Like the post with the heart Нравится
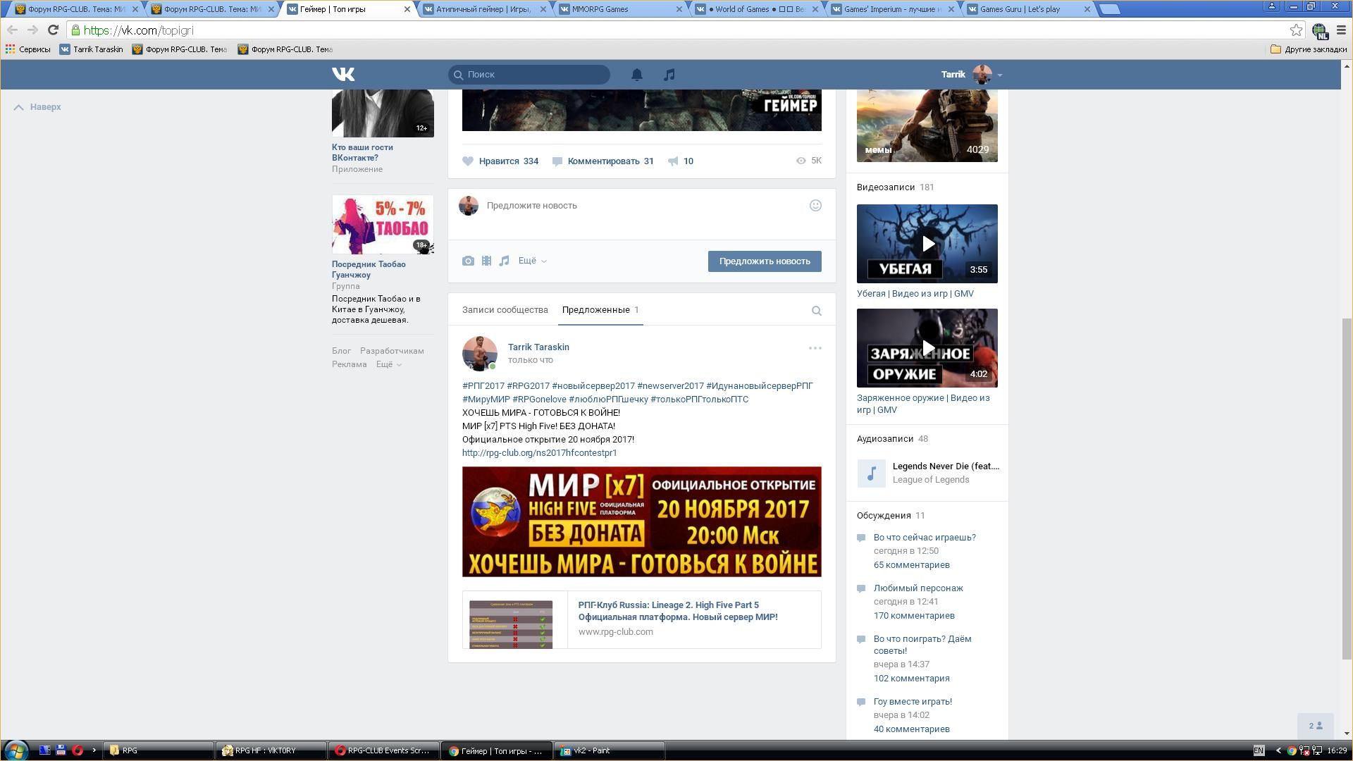The height and width of the screenshot is (761, 1353). (x=469, y=161)
